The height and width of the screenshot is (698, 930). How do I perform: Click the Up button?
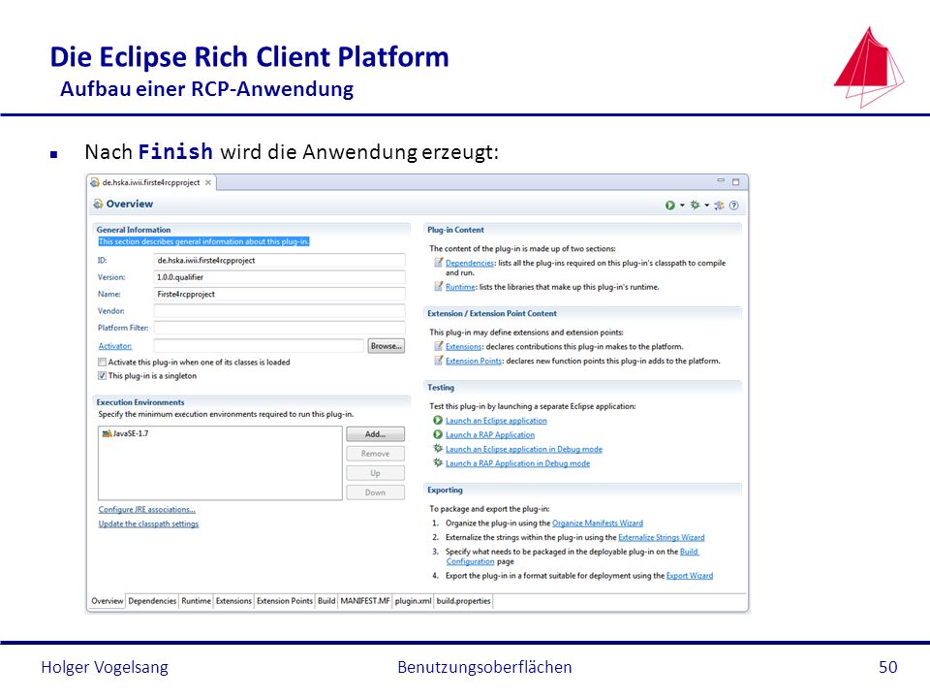[x=376, y=473]
